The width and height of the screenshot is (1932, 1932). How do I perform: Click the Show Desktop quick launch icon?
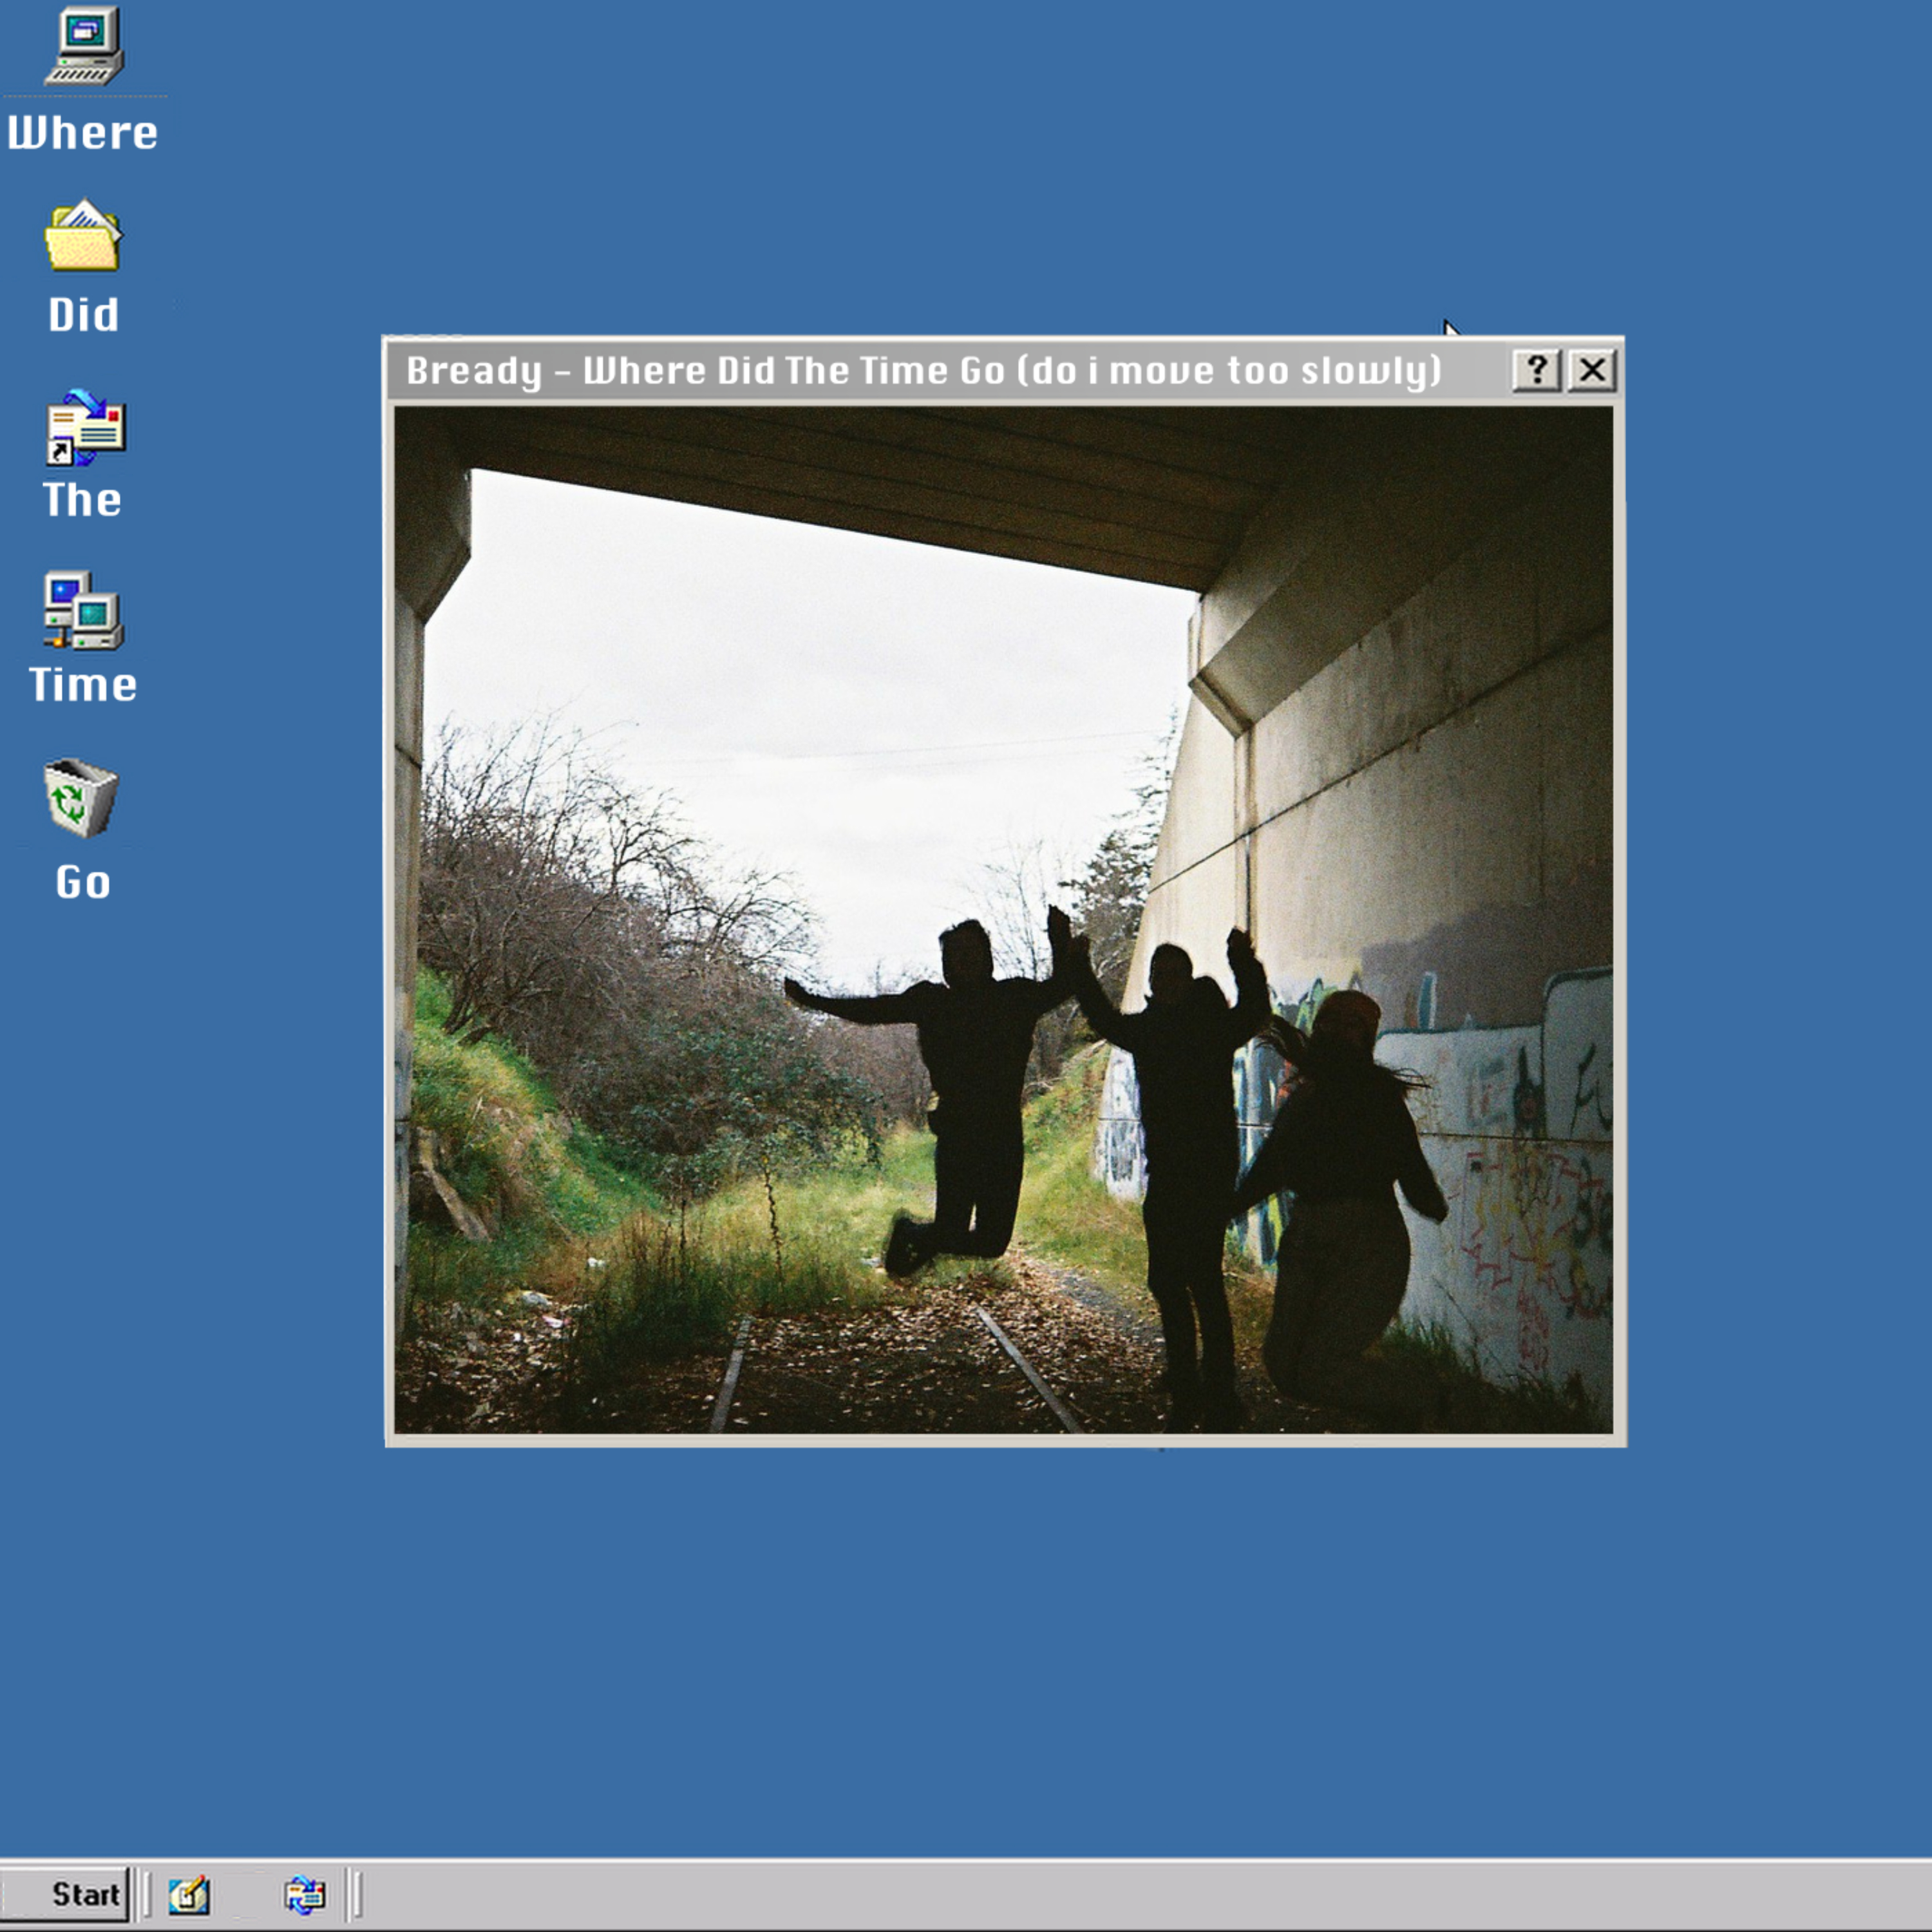pos(189,1894)
